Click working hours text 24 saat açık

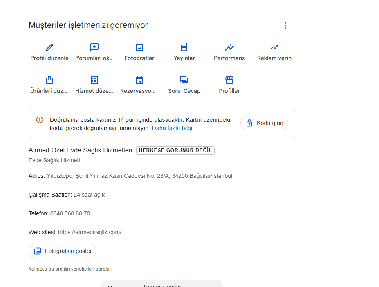click(x=89, y=195)
